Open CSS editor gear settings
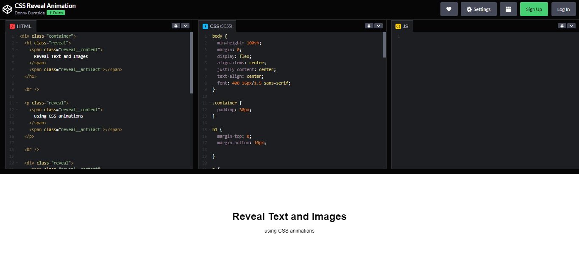Image resolution: width=579 pixels, height=255 pixels. click(x=369, y=26)
